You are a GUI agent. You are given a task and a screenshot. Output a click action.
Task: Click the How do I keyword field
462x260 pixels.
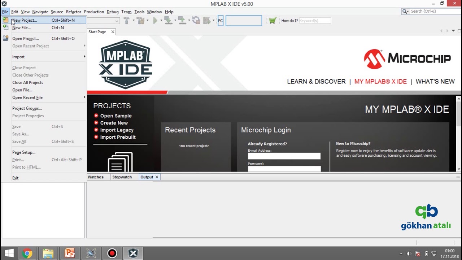pos(315,21)
